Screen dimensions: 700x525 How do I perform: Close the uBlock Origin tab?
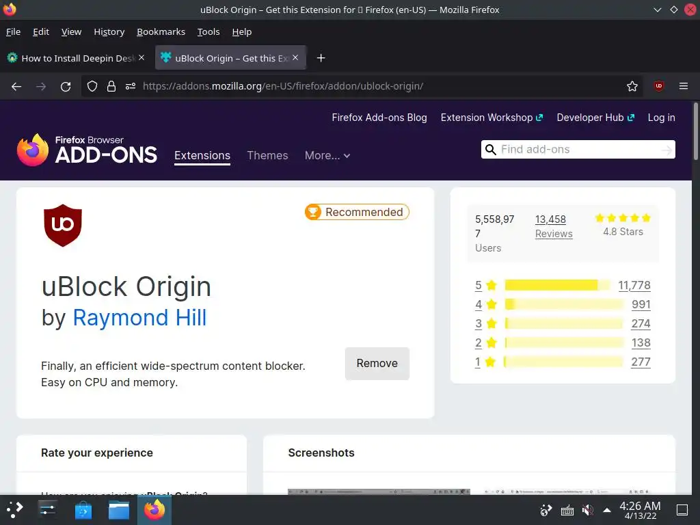point(295,57)
